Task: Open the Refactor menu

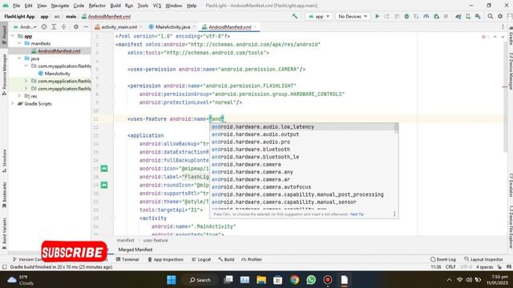Action: (97, 6)
